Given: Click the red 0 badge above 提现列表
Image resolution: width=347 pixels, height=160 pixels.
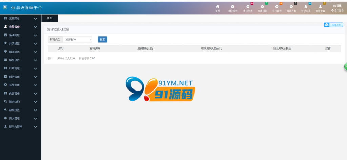Looking at the screenshot, I should click(252, 3).
